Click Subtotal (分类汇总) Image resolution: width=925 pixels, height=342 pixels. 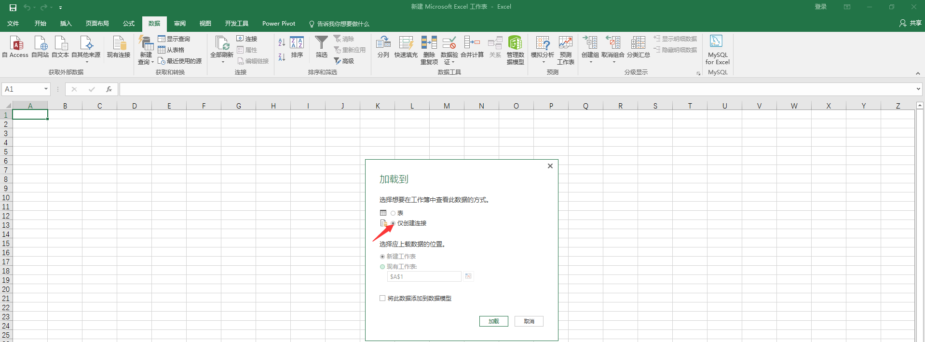tap(639, 47)
